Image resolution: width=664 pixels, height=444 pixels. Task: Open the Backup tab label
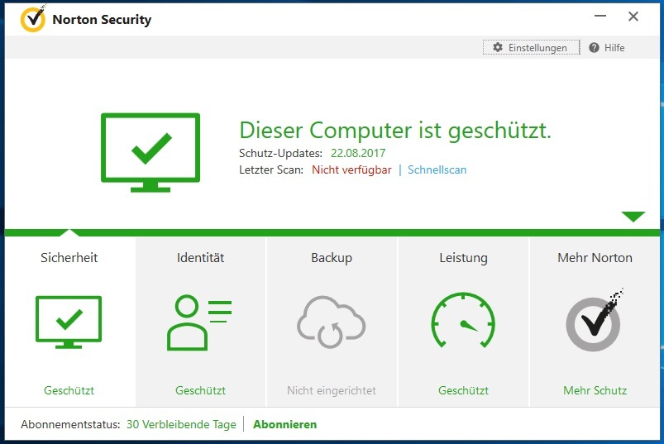tap(332, 258)
